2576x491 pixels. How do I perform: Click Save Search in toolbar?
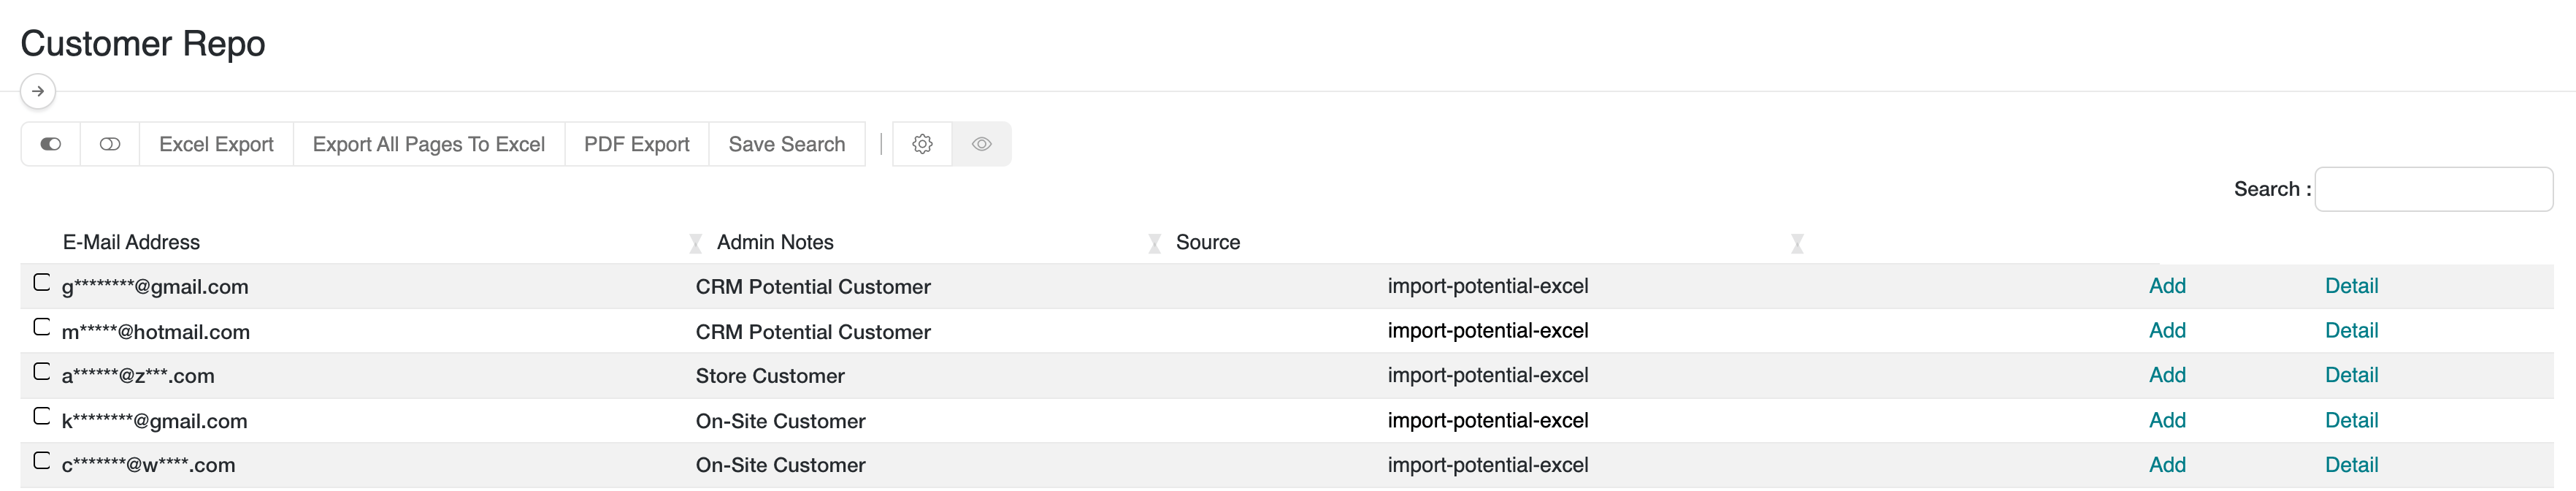[786, 144]
